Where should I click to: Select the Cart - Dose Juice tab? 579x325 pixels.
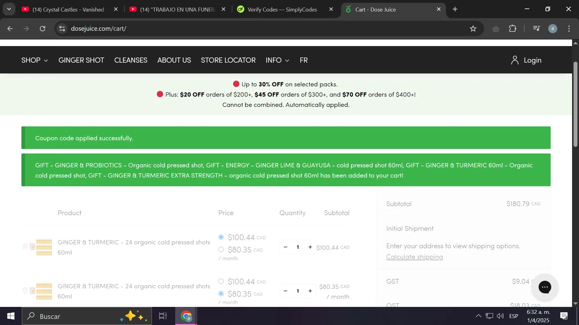point(393,9)
